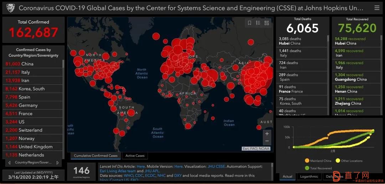385x184 pixels.
Task: Toggle Mainland China series in chart legend
Action: pos(318,161)
